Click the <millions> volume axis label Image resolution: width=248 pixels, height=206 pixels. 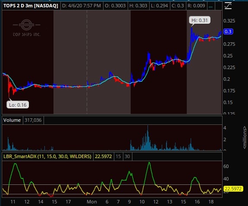tap(245, 137)
